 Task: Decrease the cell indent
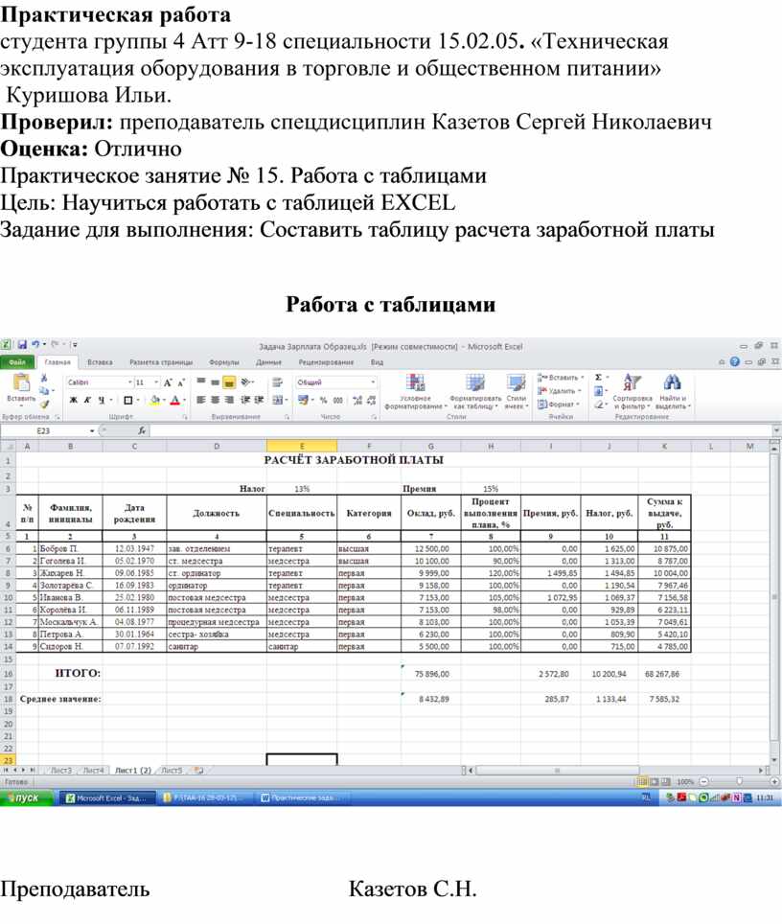click(x=245, y=400)
